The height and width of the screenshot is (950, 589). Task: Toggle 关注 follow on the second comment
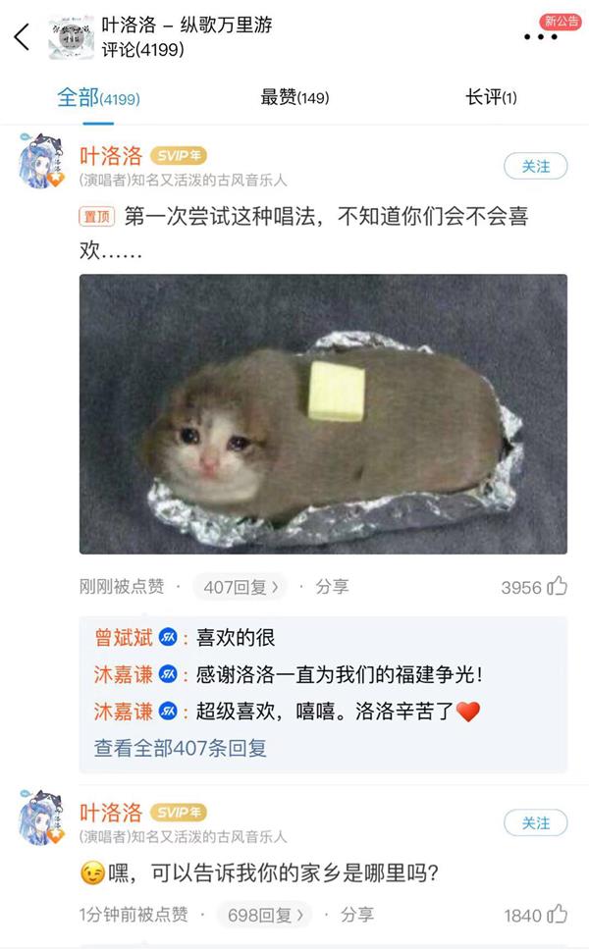536,822
